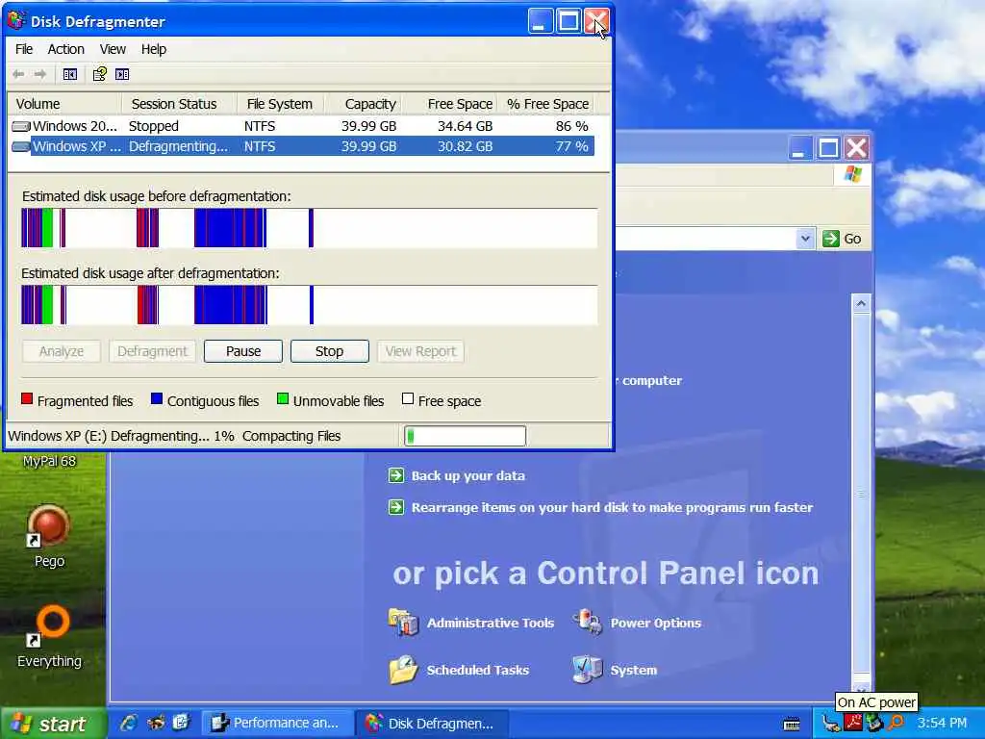Viewport: 985px width, 739px height.
Task: Click the Administrative Tools icon
Action: 403,623
